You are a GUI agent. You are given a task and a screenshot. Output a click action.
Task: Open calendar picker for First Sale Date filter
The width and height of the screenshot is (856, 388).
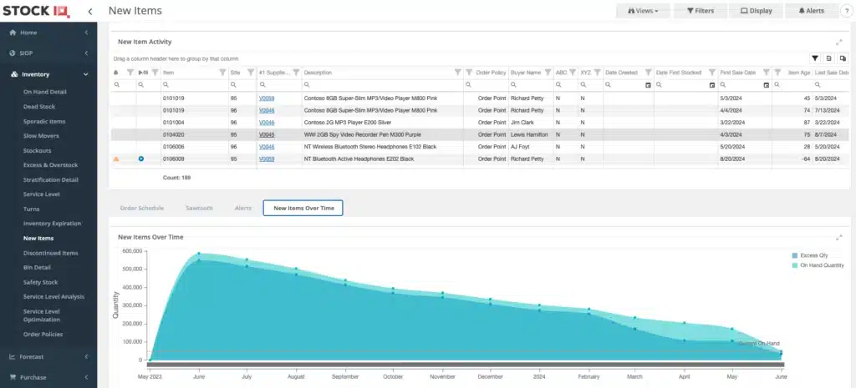point(766,86)
